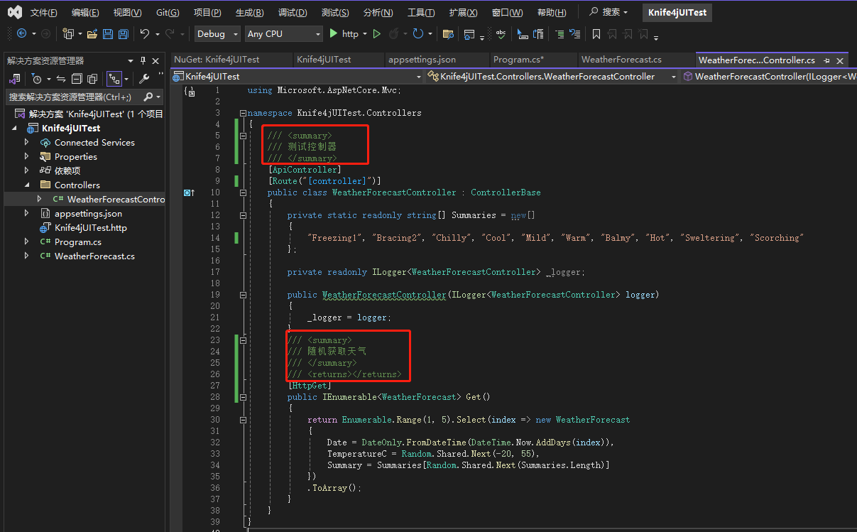Open Find in Files from the toolbar
Screen dimensions: 857x532
[x=448, y=33]
